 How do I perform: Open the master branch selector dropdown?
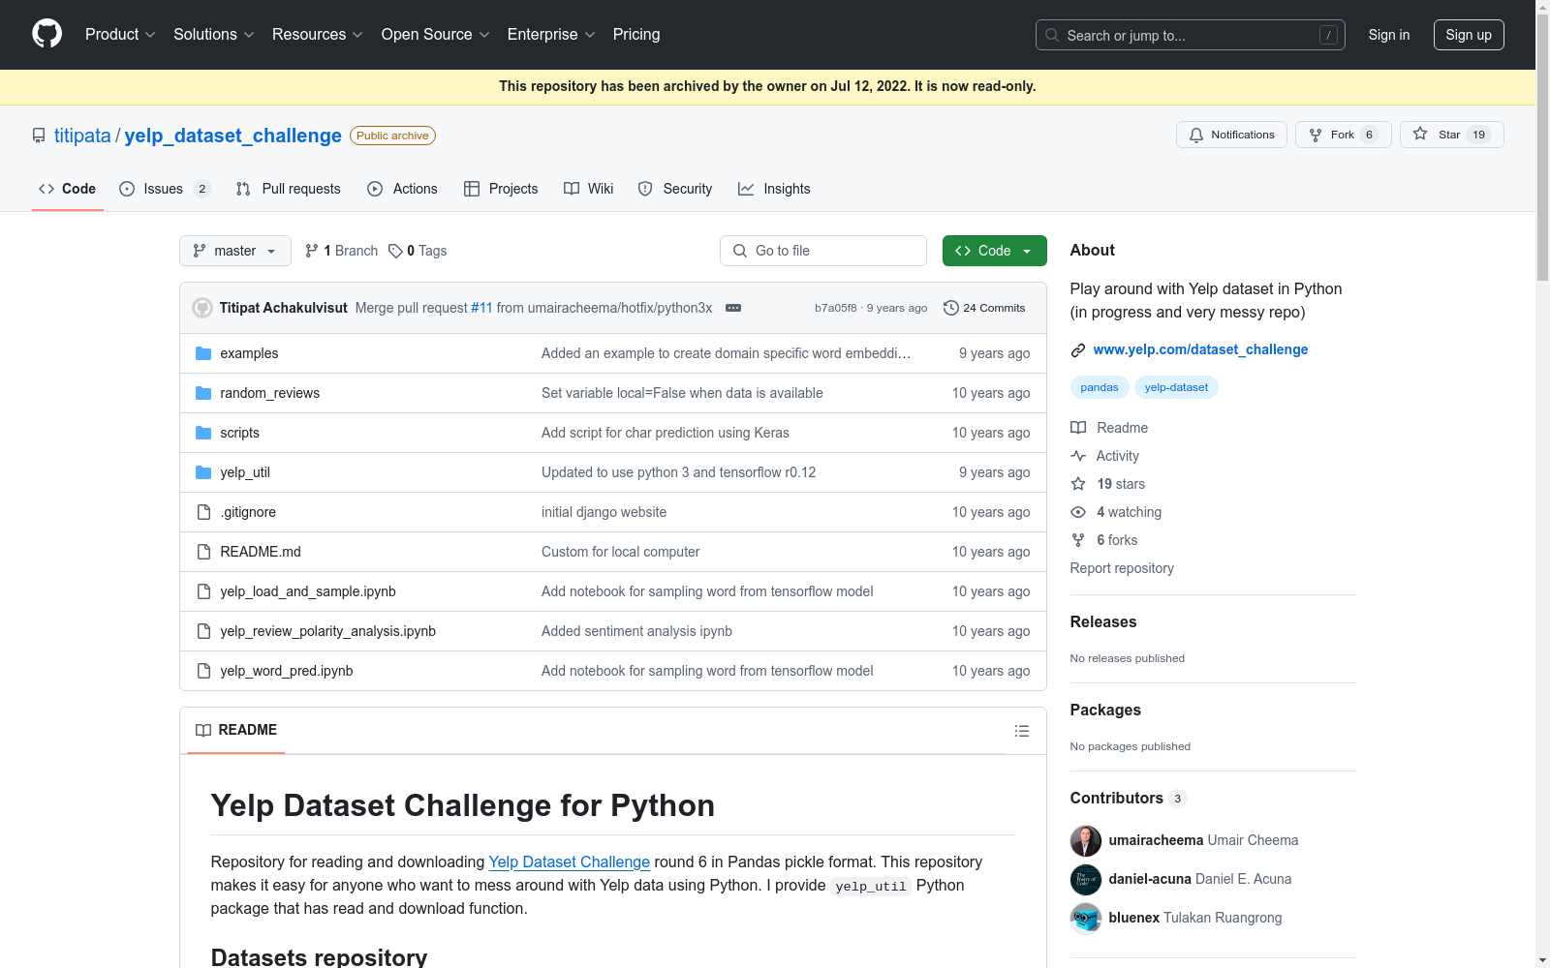pyautogui.click(x=235, y=251)
